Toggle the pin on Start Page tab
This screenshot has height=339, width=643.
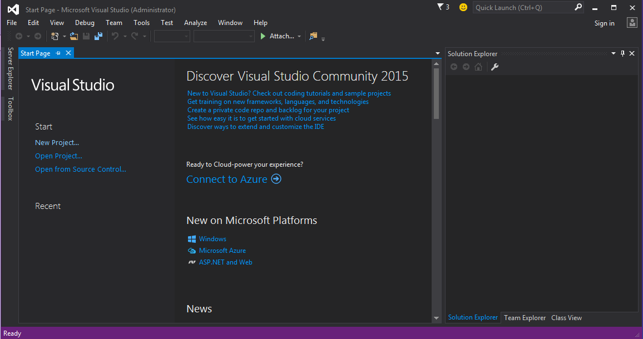point(58,53)
